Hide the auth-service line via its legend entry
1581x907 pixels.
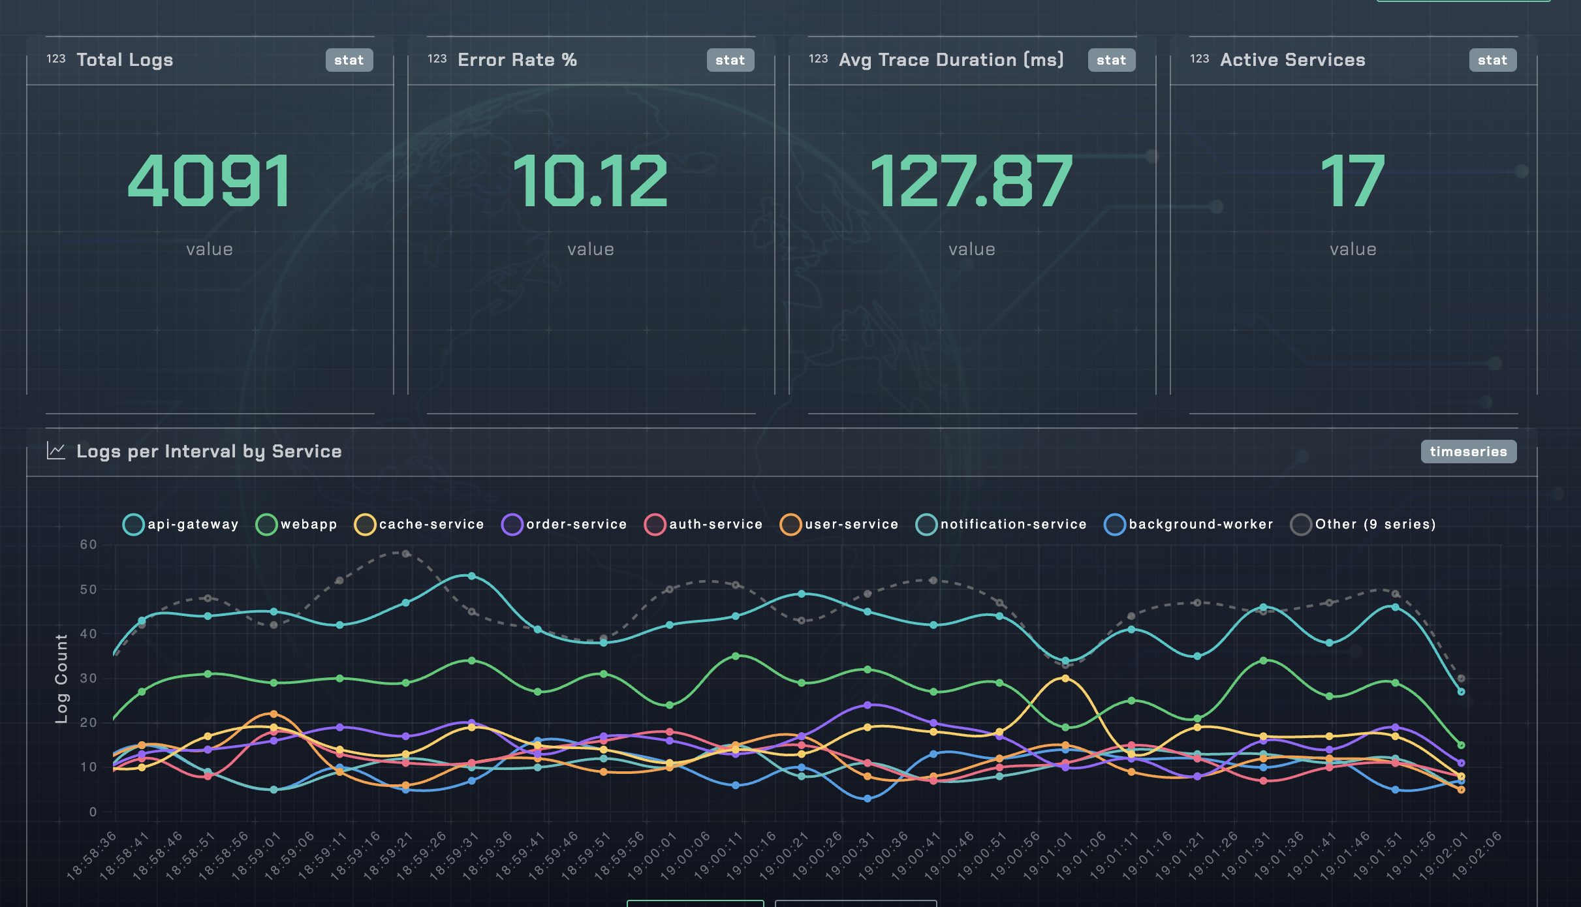click(655, 524)
